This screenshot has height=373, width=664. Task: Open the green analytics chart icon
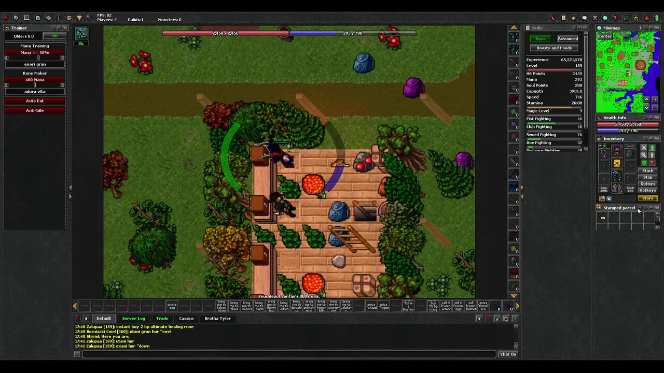pos(626,18)
